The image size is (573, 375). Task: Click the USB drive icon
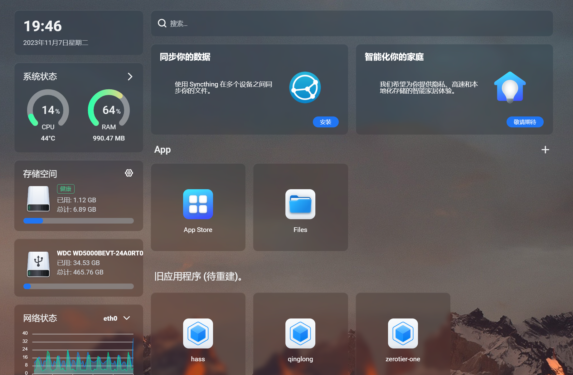click(38, 264)
